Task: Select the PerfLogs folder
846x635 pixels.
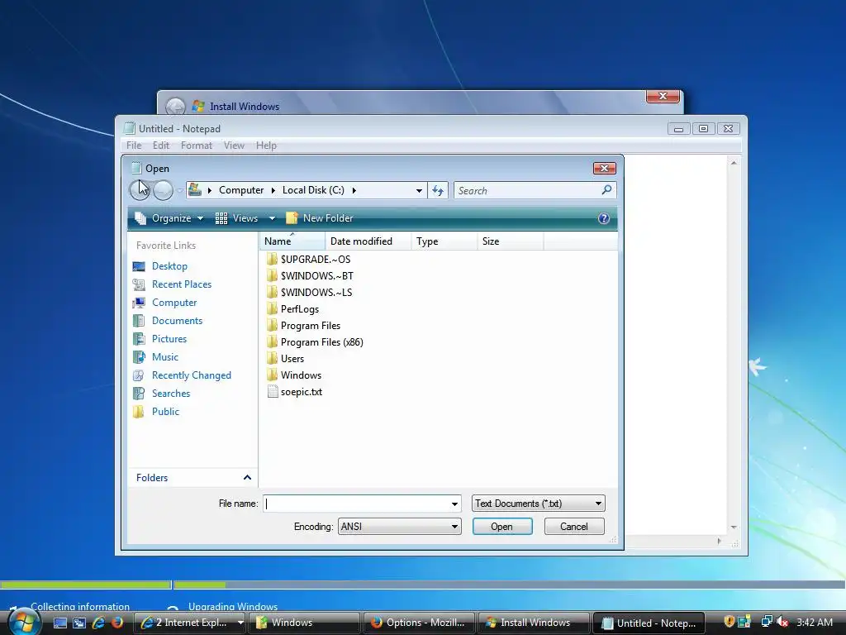Action: coord(293,309)
